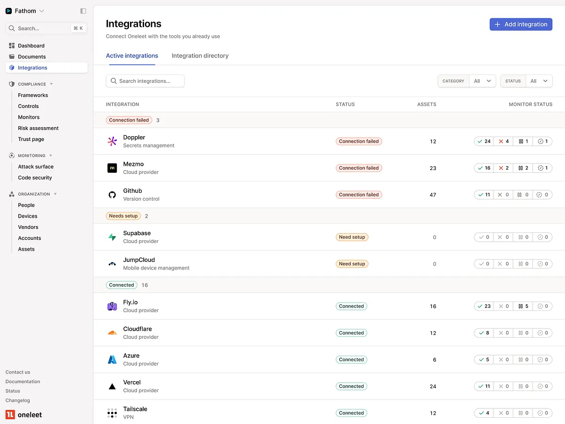
Task: Click the Cloudflare logo icon
Action: coord(112,333)
